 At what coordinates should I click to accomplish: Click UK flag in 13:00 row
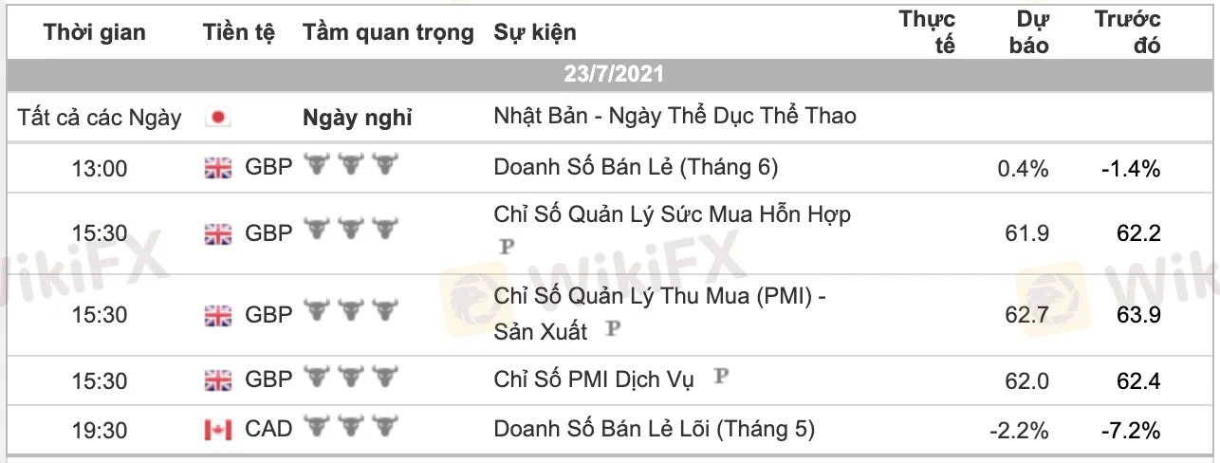point(218,168)
